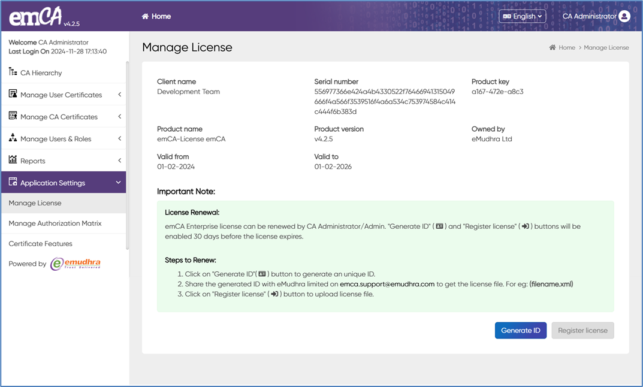Click the Application Settings gear icon

[13, 182]
